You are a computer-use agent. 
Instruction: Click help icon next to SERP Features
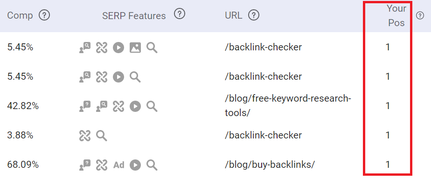[180, 14]
